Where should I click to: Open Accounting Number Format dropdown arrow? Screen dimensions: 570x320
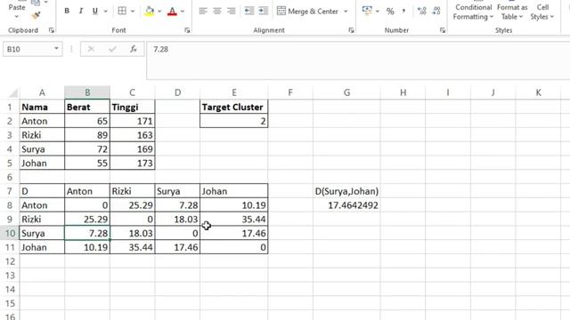coord(378,12)
